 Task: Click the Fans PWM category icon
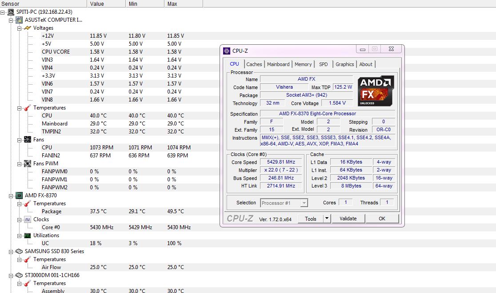tap(28, 164)
